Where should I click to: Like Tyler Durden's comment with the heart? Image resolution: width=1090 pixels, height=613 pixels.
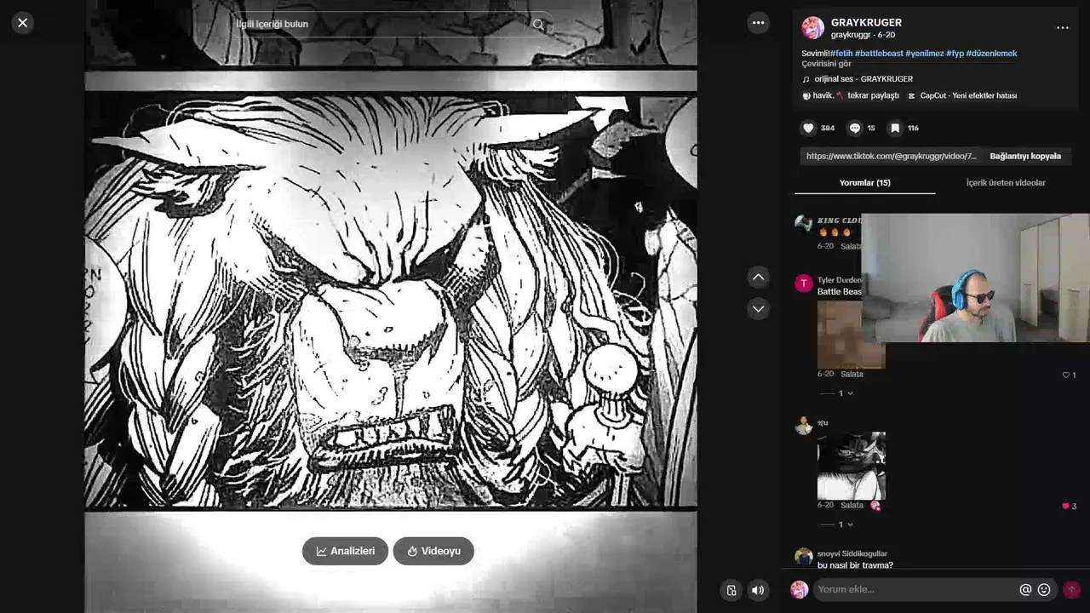[x=1065, y=375]
